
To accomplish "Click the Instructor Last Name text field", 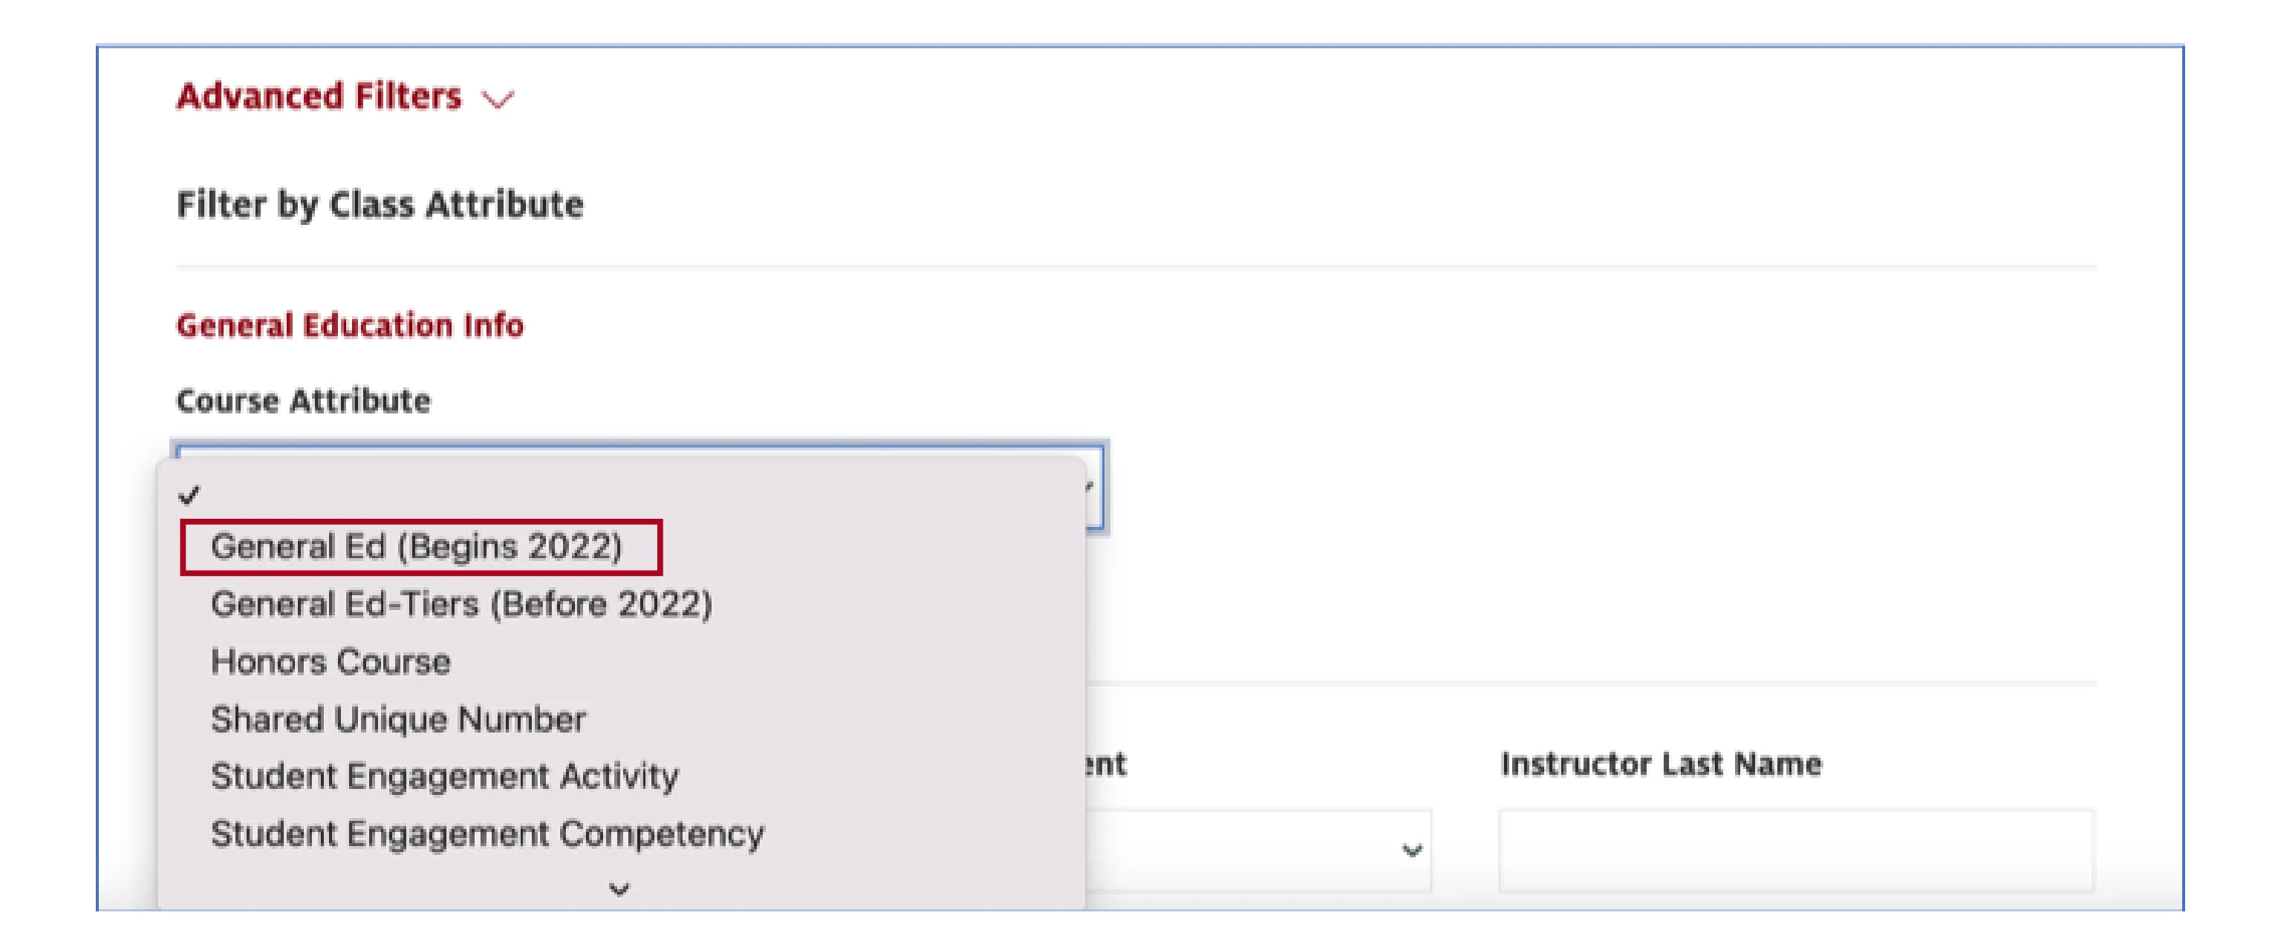I will pyautogui.click(x=1797, y=851).
